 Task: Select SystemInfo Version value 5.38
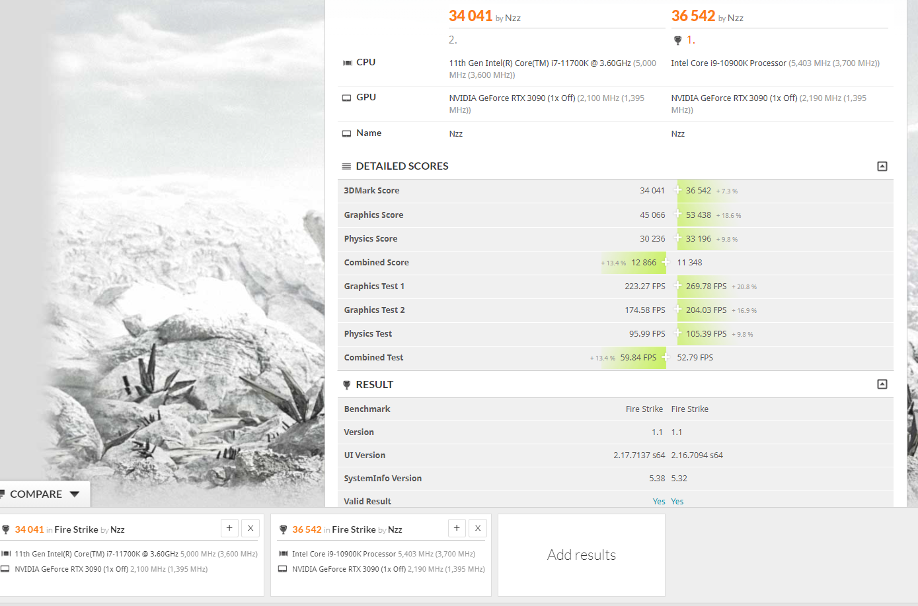[x=657, y=479]
